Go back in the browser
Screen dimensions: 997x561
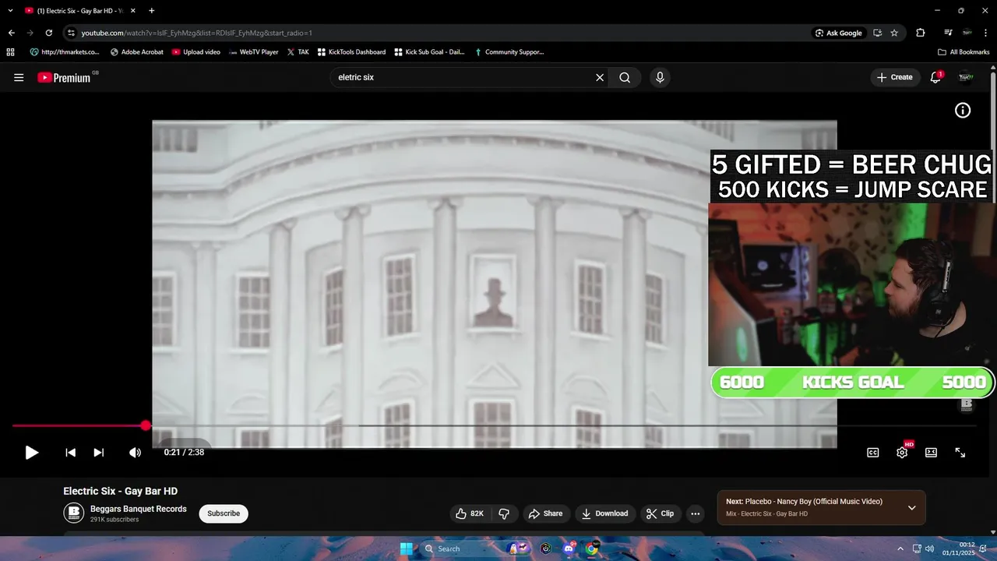pos(12,33)
